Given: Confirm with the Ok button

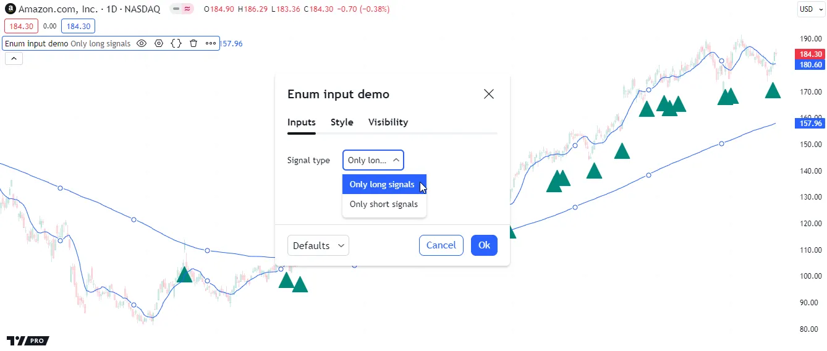Looking at the screenshot, I should pyautogui.click(x=484, y=245).
